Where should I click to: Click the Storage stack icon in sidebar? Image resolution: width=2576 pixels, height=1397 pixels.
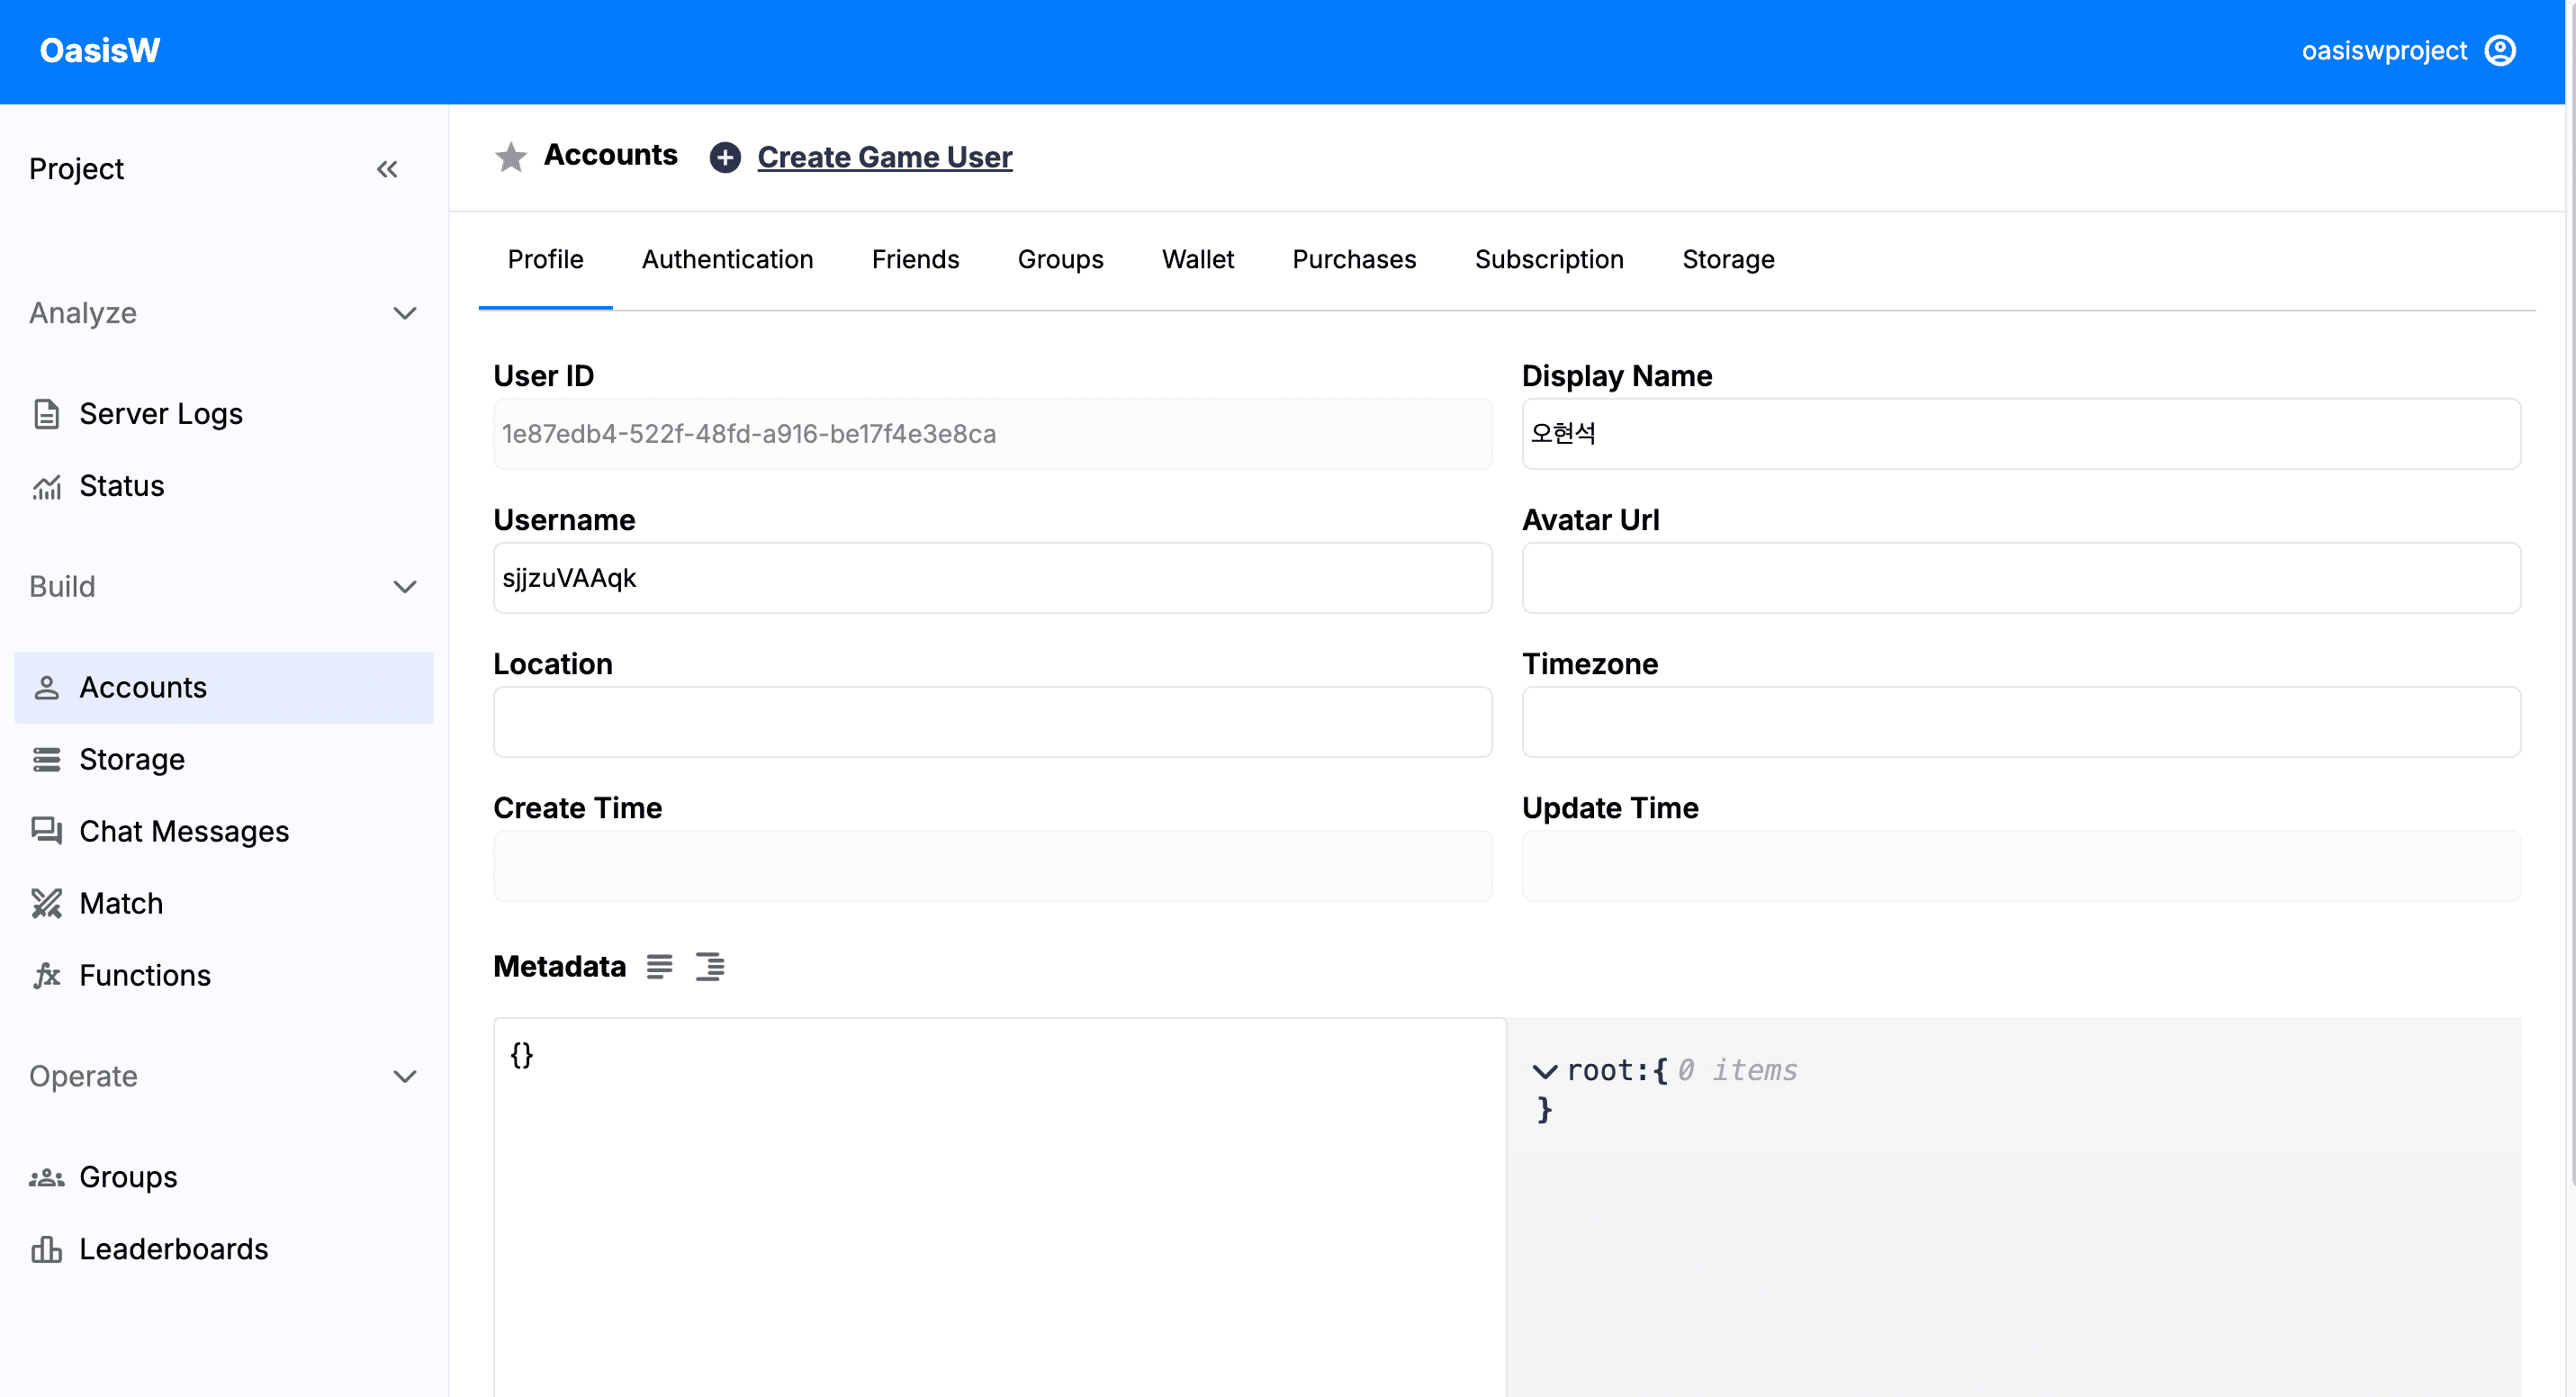click(46, 759)
